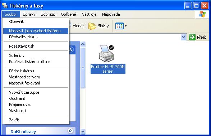The width and height of the screenshot is (211, 136).
Task: Select Pozastavit tisk menu entry
Action: pyautogui.click(x=36, y=46)
